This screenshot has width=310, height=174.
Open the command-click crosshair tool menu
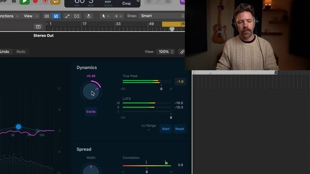118,16
